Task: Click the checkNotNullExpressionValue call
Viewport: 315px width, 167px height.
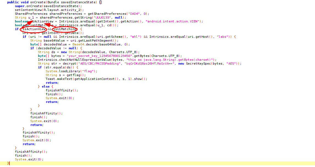Action: [79, 60]
